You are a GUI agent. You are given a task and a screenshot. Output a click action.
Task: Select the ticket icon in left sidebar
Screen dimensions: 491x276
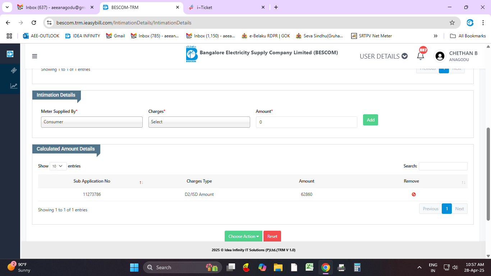14,70
